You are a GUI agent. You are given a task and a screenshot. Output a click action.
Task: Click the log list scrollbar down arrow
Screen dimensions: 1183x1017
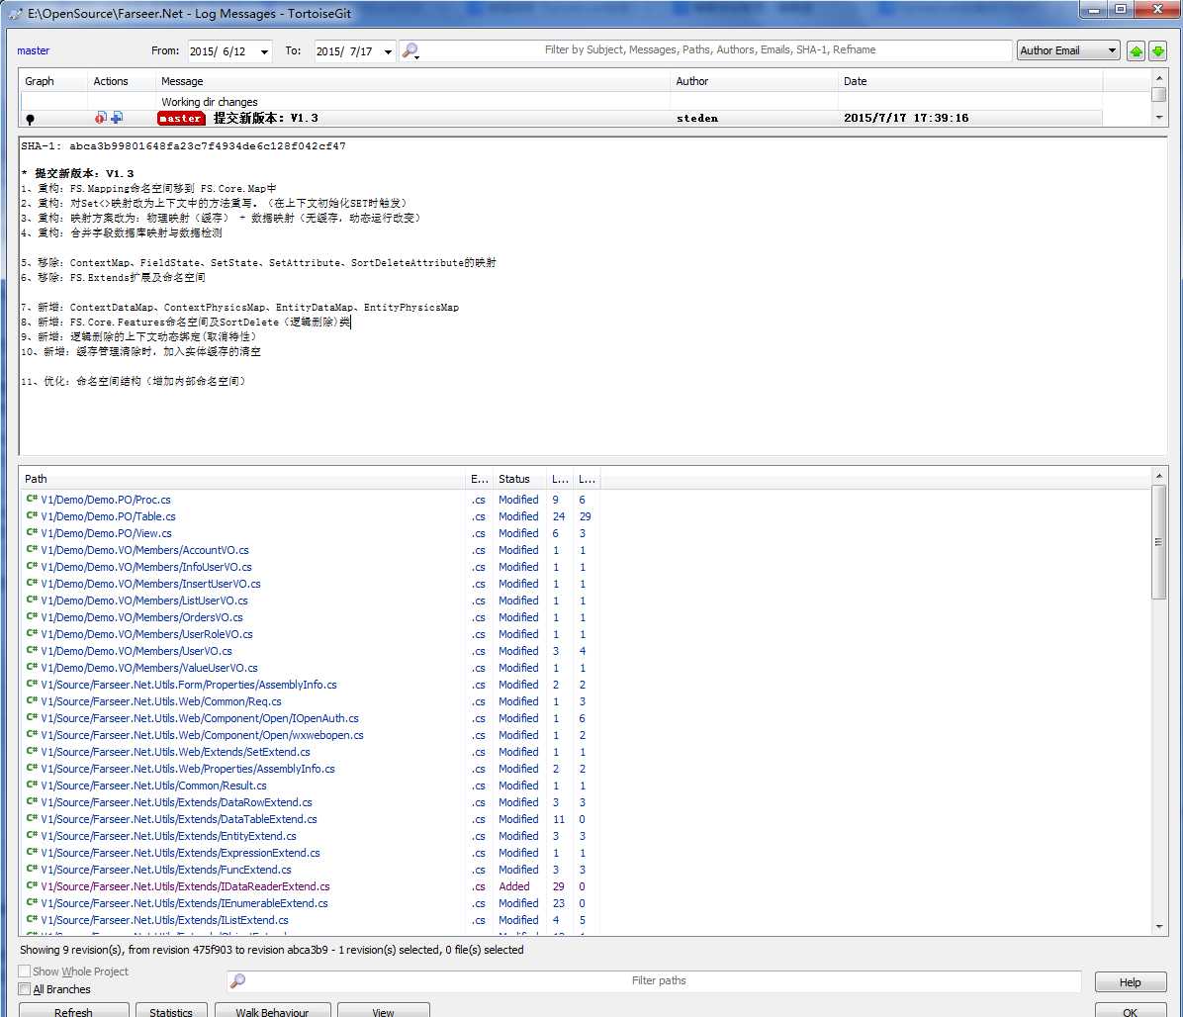tap(1159, 118)
